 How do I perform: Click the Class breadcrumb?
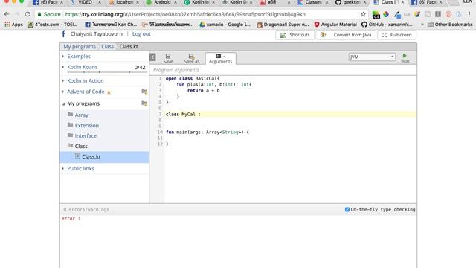tap(107, 46)
